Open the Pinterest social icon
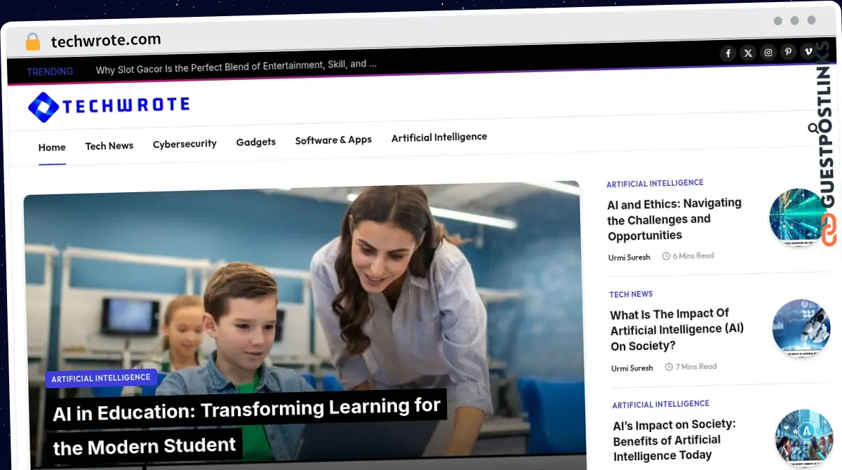This screenshot has height=470, width=842. (789, 52)
